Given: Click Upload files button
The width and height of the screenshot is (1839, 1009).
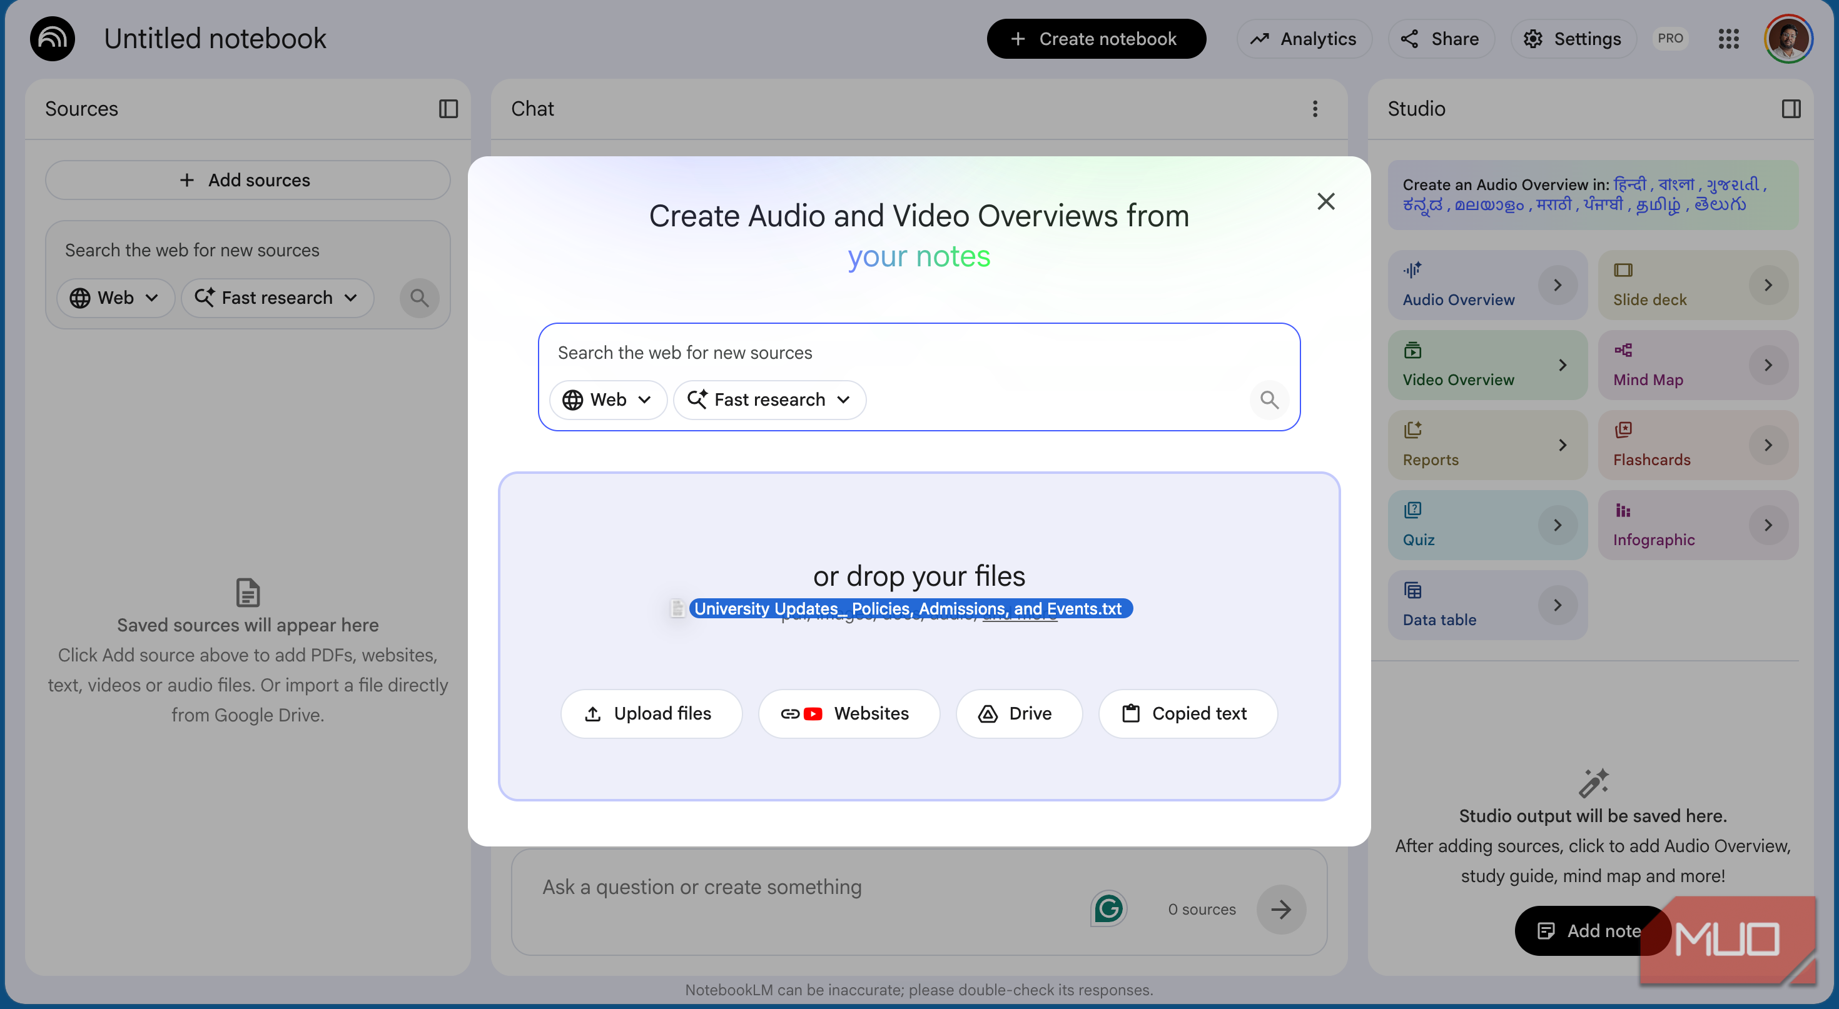Looking at the screenshot, I should 651,713.
